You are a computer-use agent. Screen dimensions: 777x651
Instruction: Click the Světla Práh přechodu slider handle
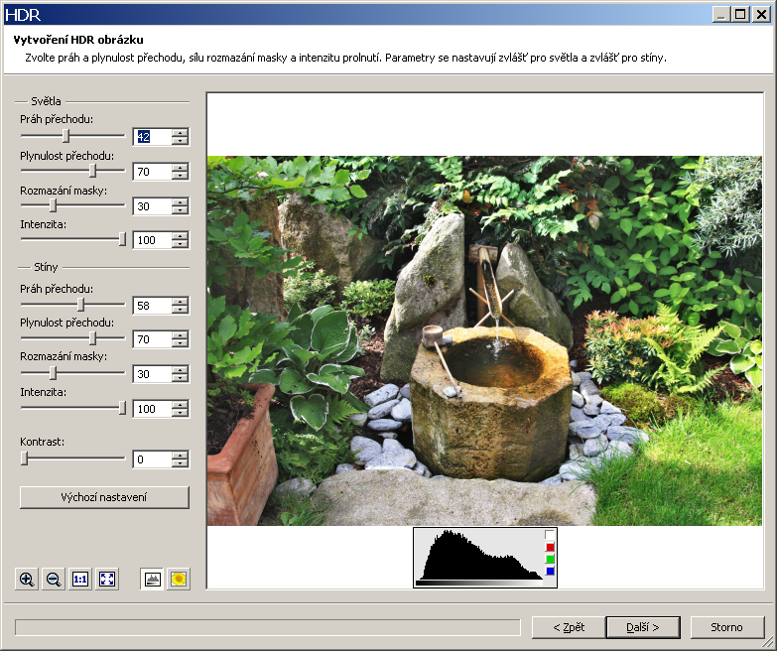coord(65,135)
